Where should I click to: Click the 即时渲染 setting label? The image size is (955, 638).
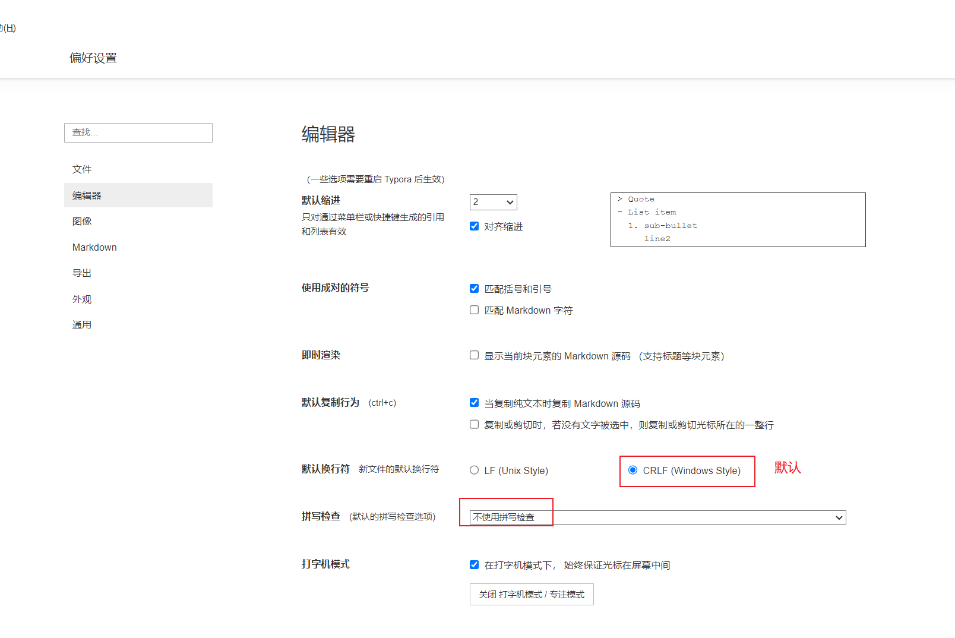[321, 355]
